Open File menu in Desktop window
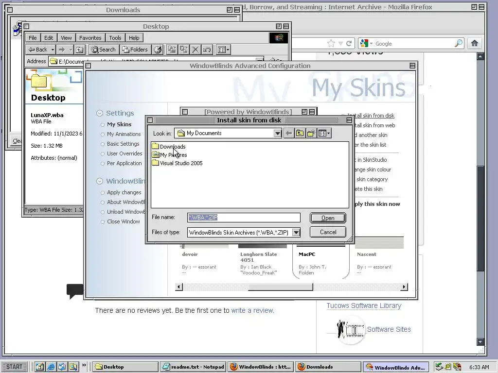Viewport: 498px width, 373px height. (x=33, y=38)
